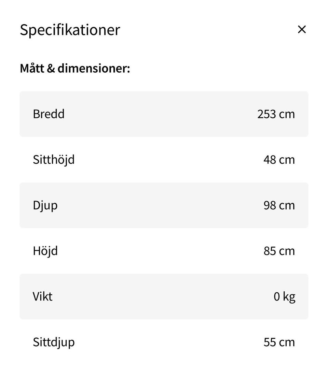The image size is (328, 381).
Task: Select the Djup row label
Action: [x=45, y=205]
